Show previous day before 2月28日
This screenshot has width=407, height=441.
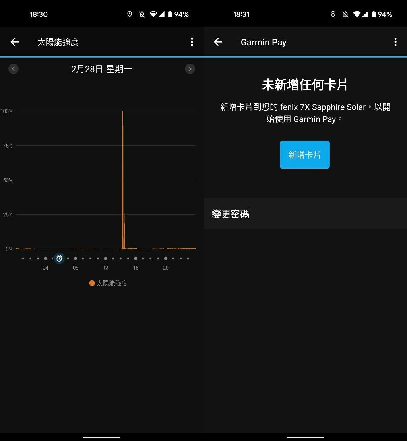[x=14, y=69]
